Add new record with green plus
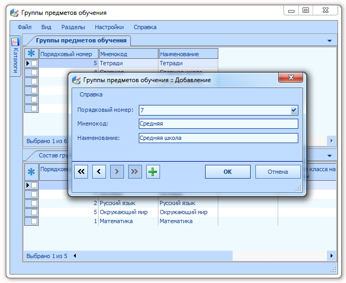This screenshot has height=283, width=346. point(153,172)
